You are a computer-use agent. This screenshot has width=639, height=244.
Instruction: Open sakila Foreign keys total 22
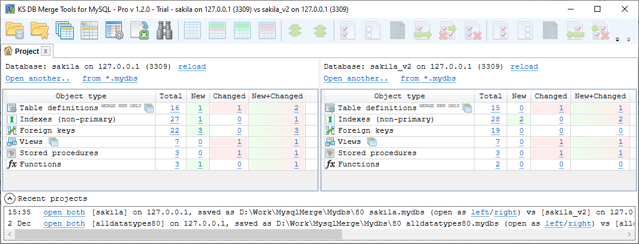(175, 130)
